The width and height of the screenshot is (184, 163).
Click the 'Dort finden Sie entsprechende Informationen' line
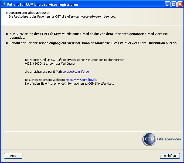pos(69,84)
